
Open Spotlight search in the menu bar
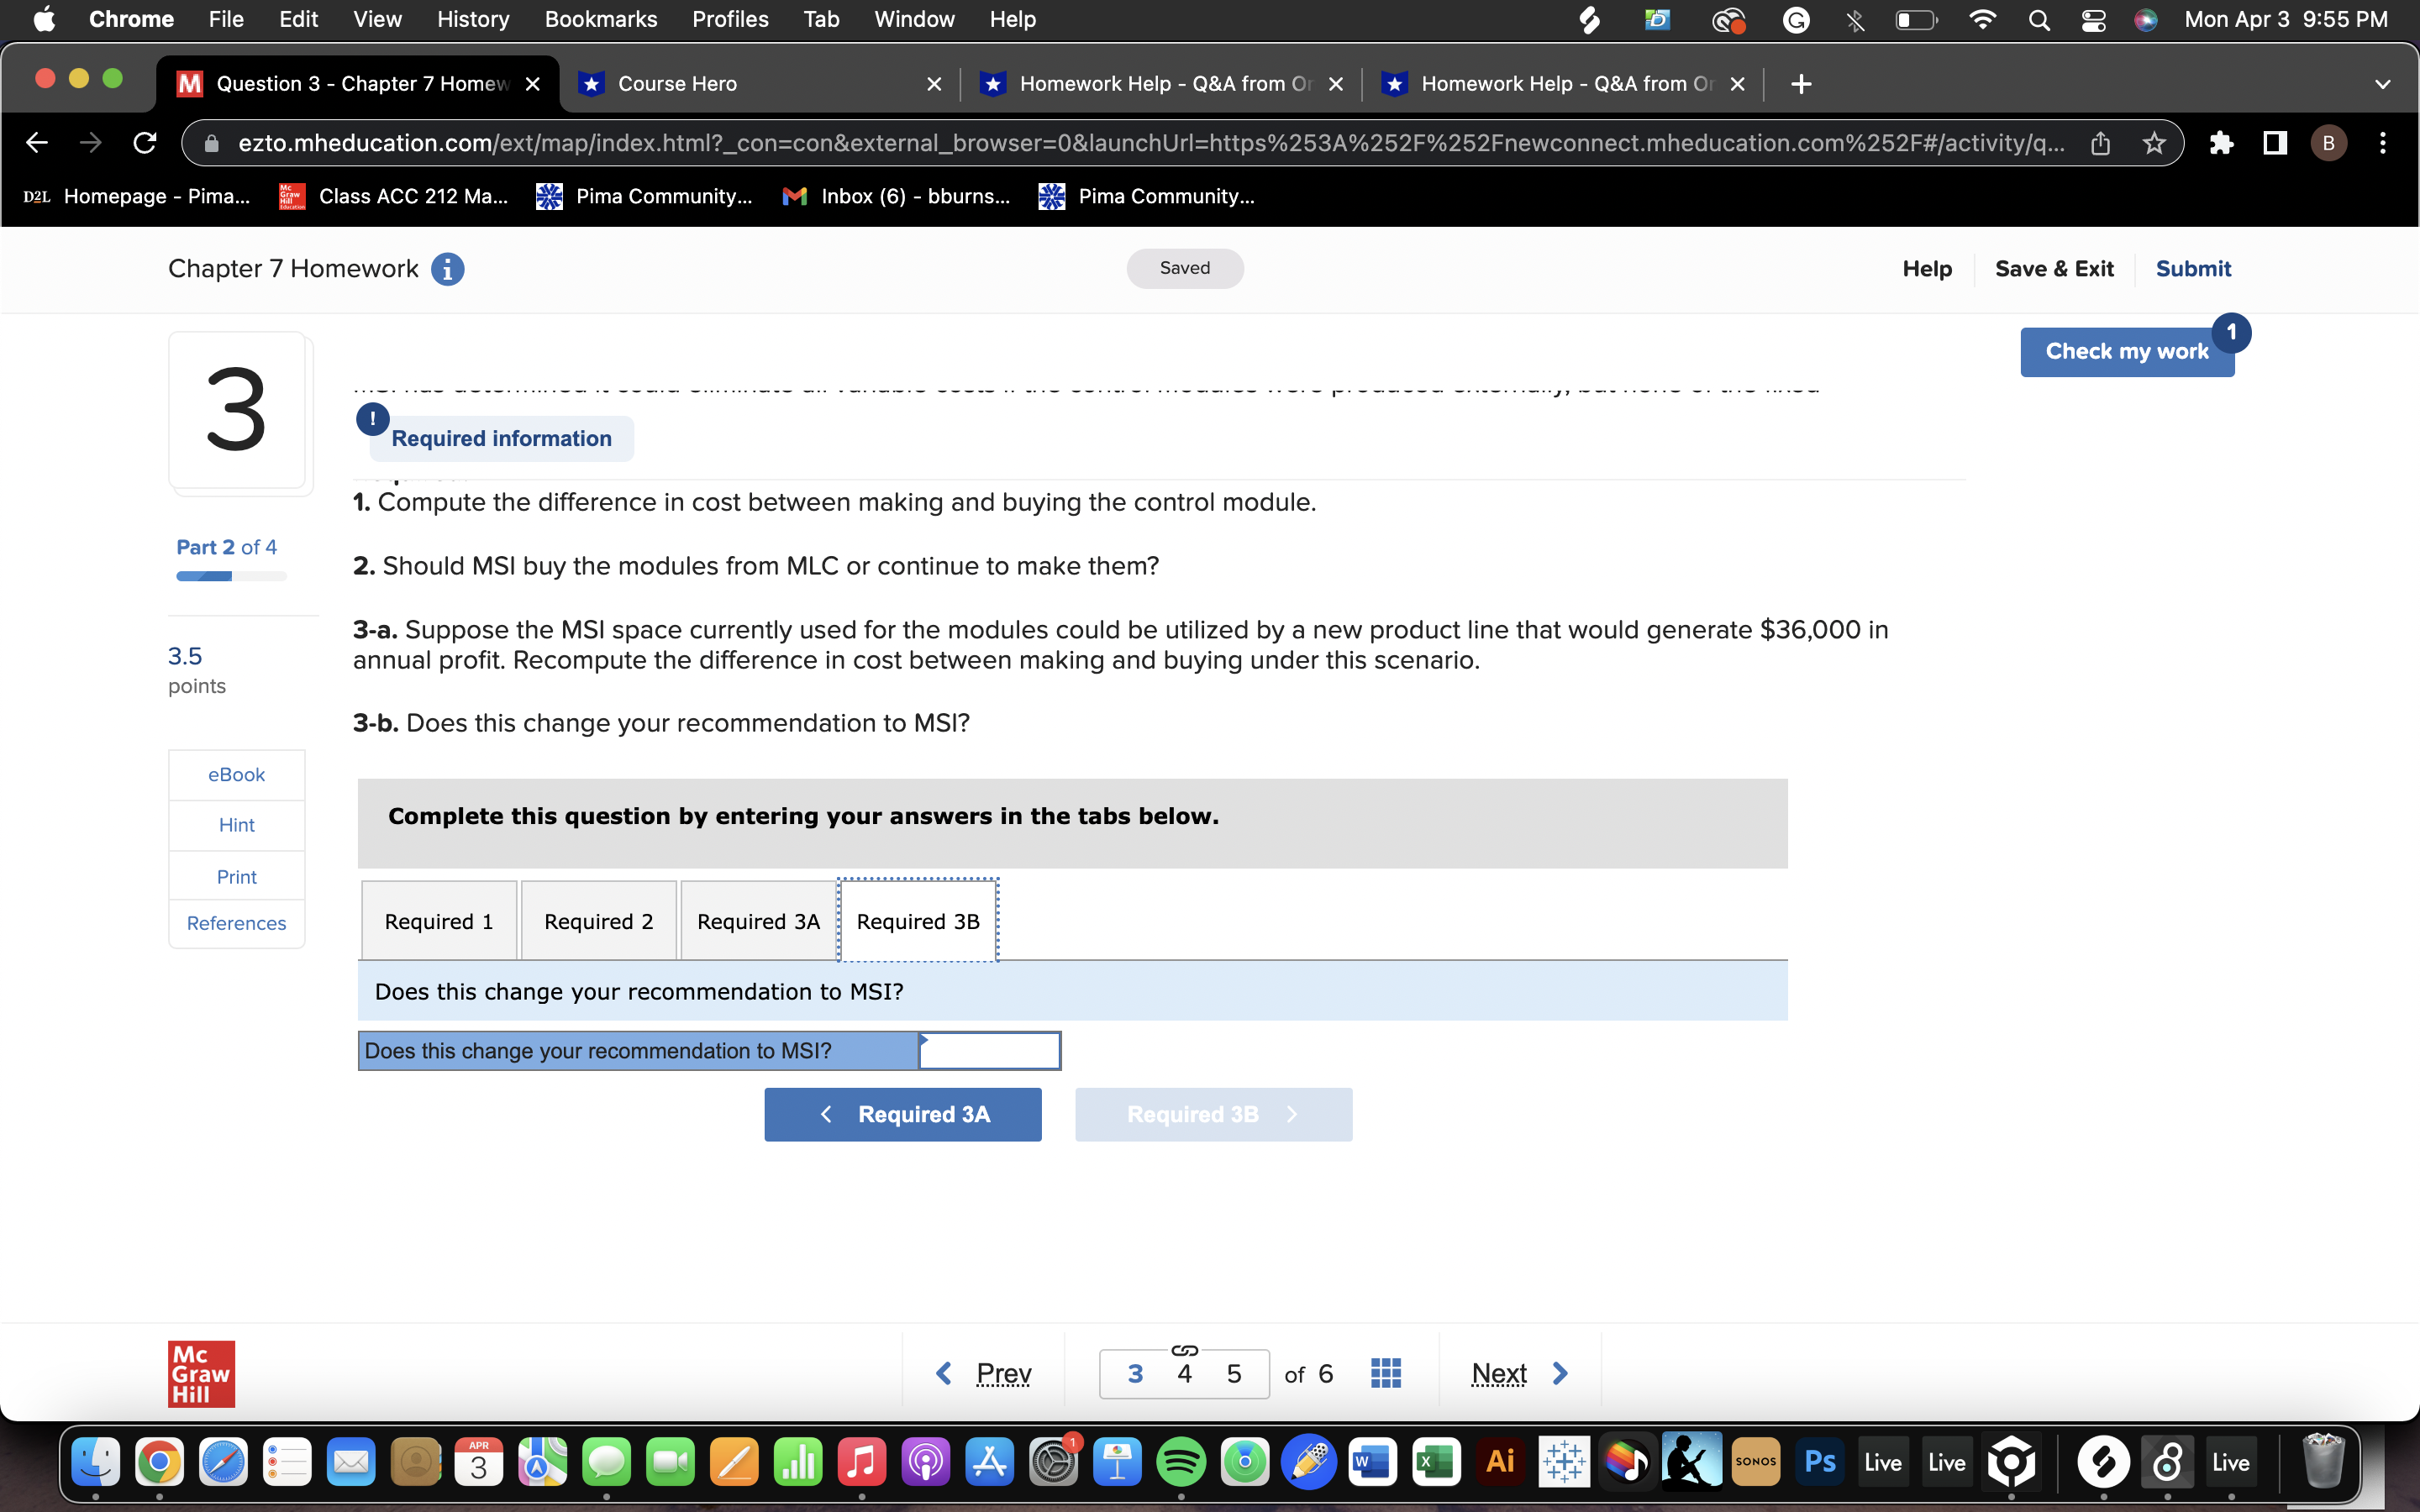pos(2040,19)
